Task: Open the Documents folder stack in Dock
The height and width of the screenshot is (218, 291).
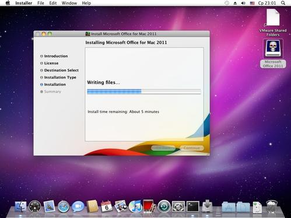Action: [x=243, y=207]
